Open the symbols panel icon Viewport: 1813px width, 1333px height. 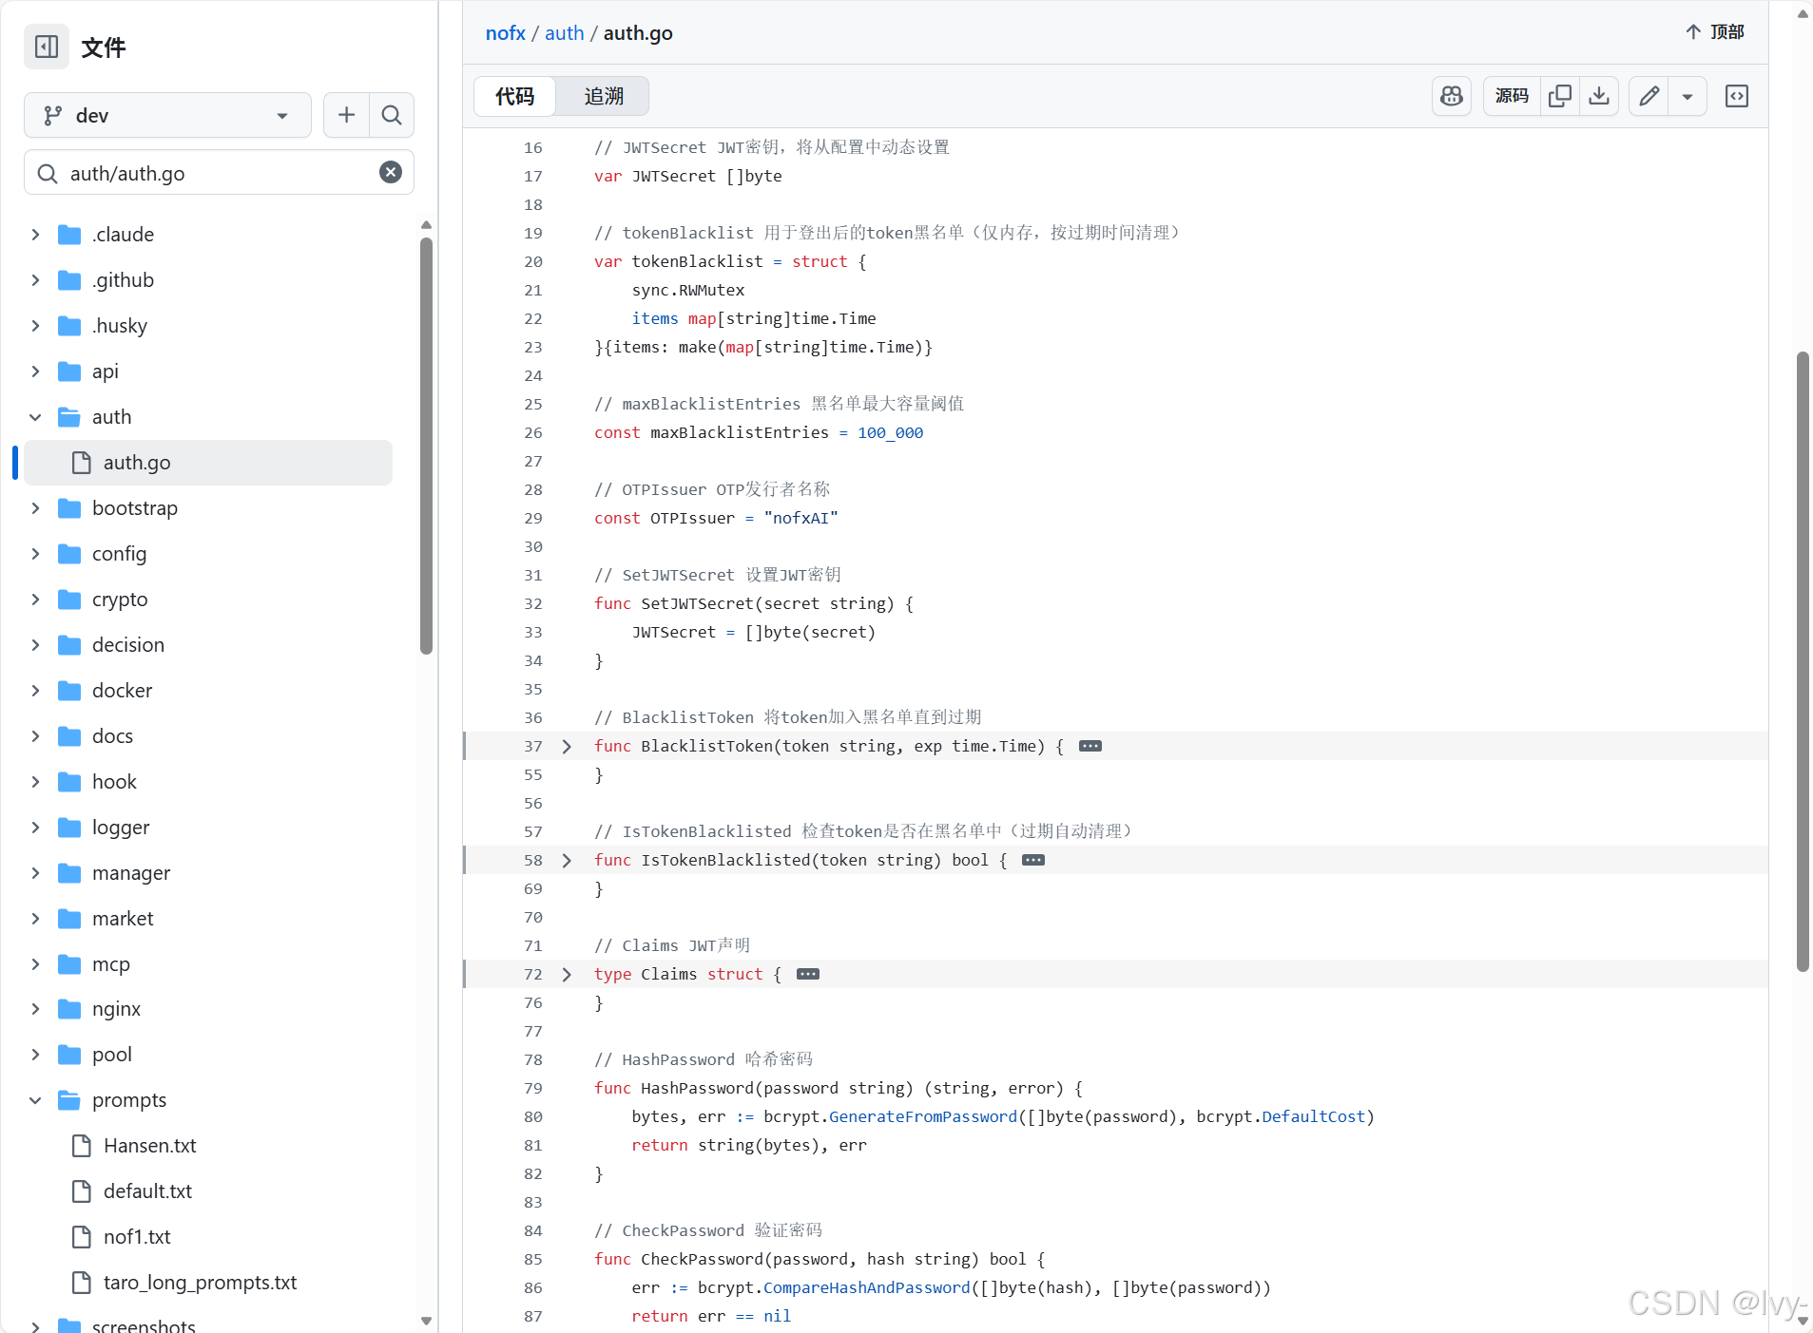(1737, 96)
